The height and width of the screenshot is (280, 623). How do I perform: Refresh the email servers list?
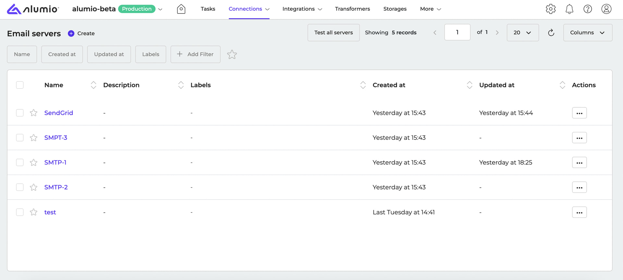(x=551, y=32)
